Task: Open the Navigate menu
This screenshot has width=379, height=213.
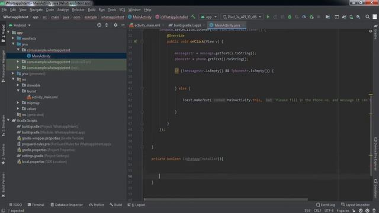Action: 36,9
